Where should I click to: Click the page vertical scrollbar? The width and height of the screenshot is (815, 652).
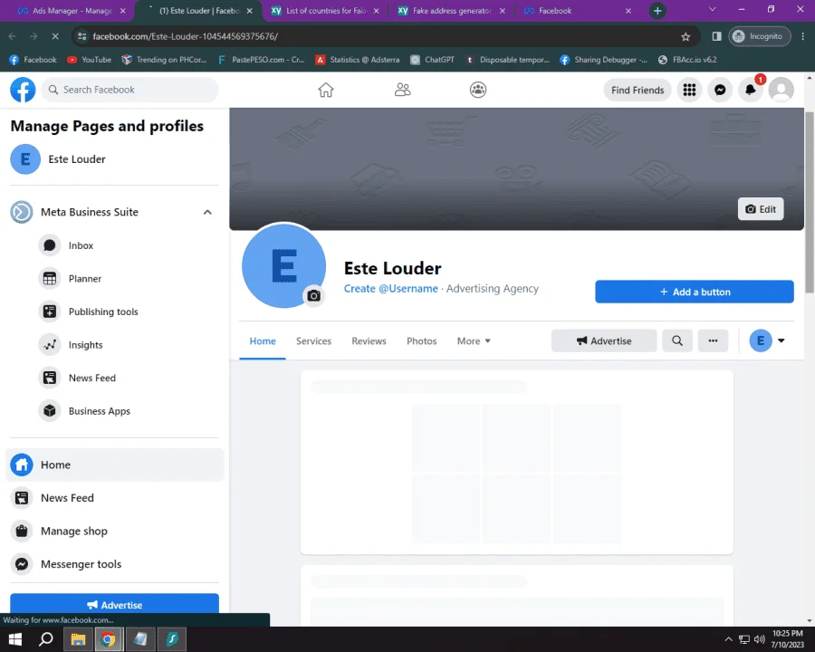pos(809,202)
